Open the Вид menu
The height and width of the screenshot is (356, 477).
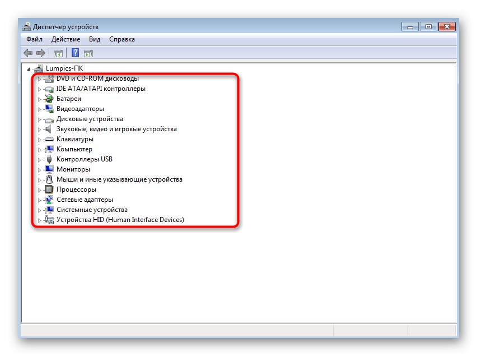click(95, 39)
